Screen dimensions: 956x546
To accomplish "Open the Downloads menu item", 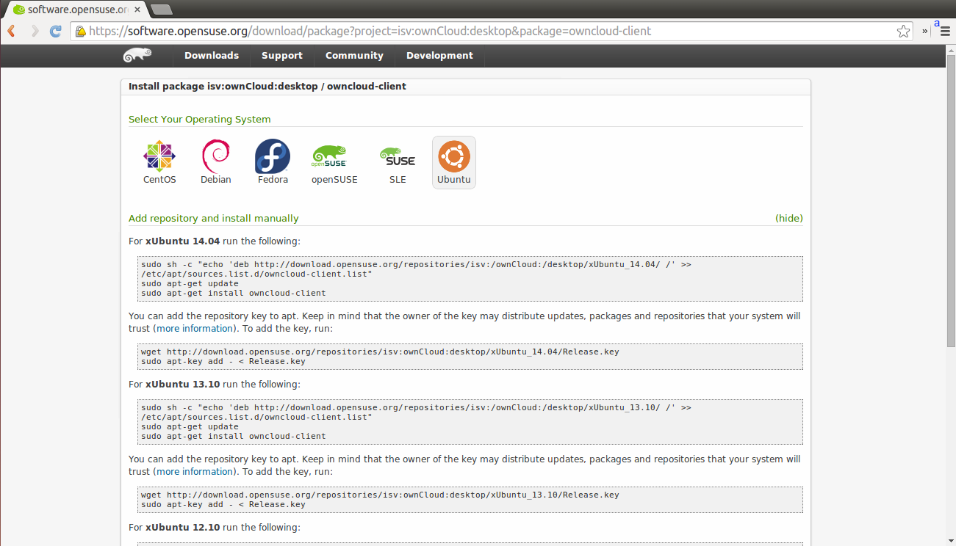I will point(212,56).
